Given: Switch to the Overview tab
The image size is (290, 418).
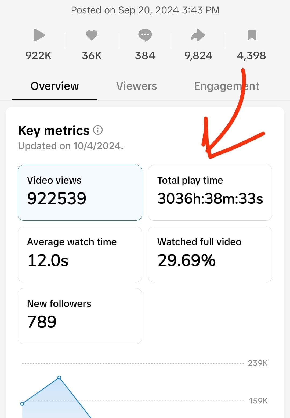Looking at the screenshot, I should tap(55, 86).
